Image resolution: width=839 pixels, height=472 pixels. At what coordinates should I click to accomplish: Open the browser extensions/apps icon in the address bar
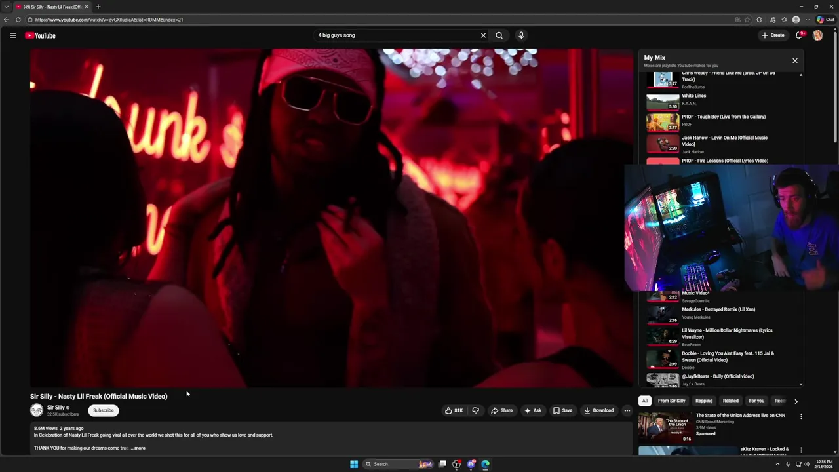(x=737, y=20)
